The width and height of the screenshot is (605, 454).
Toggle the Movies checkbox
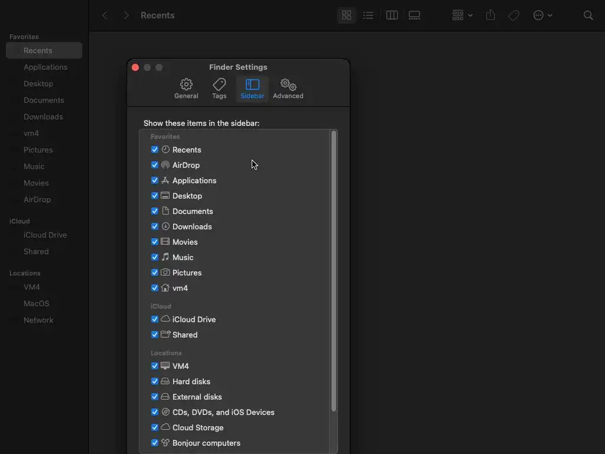(155, 242)
